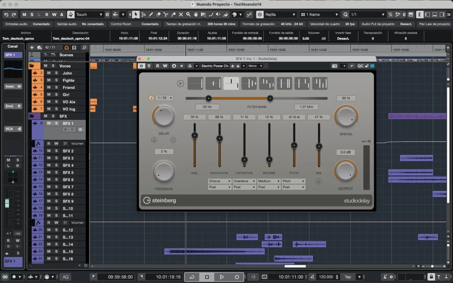Toggle Read automation in the plugin header

(157, 66)
